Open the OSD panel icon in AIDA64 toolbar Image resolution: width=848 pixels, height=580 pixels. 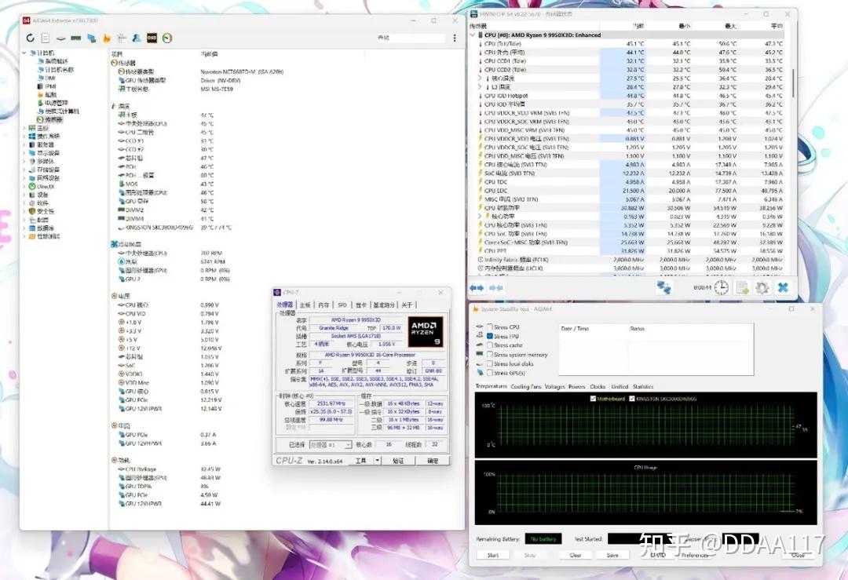tap(152, 38)
